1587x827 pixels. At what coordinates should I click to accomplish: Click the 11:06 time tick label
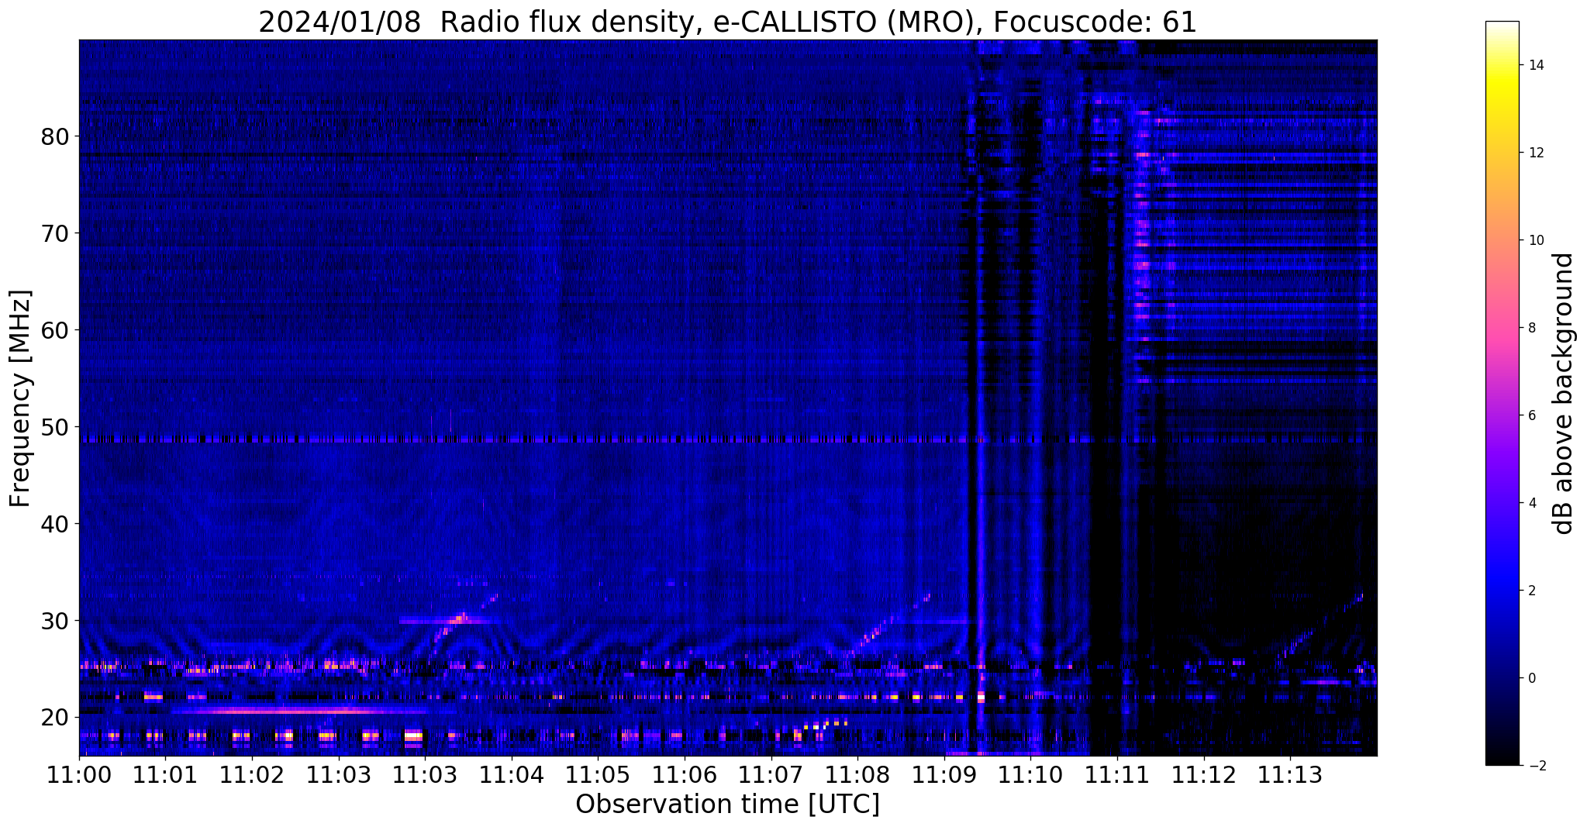pyautogui.click(x=685, y=775)
